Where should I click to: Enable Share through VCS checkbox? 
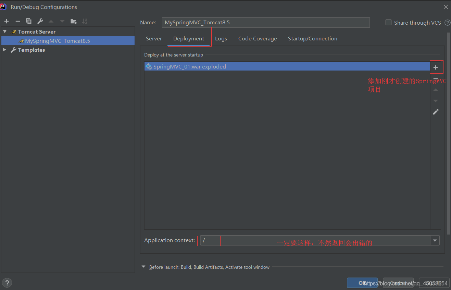388,23
